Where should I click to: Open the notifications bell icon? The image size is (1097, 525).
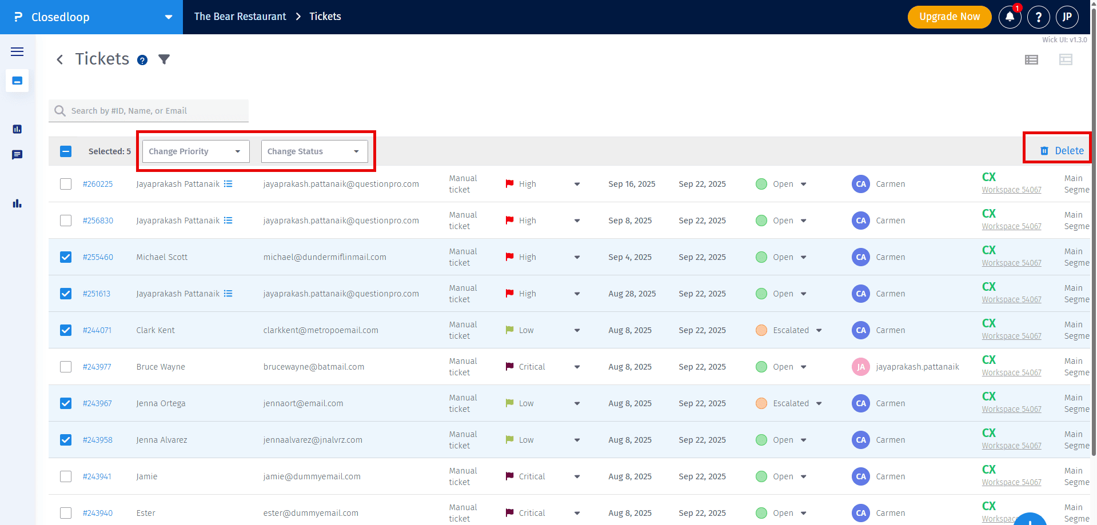coord(1010,17)
